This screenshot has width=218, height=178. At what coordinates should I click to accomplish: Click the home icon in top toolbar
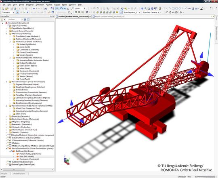point(160,8)
